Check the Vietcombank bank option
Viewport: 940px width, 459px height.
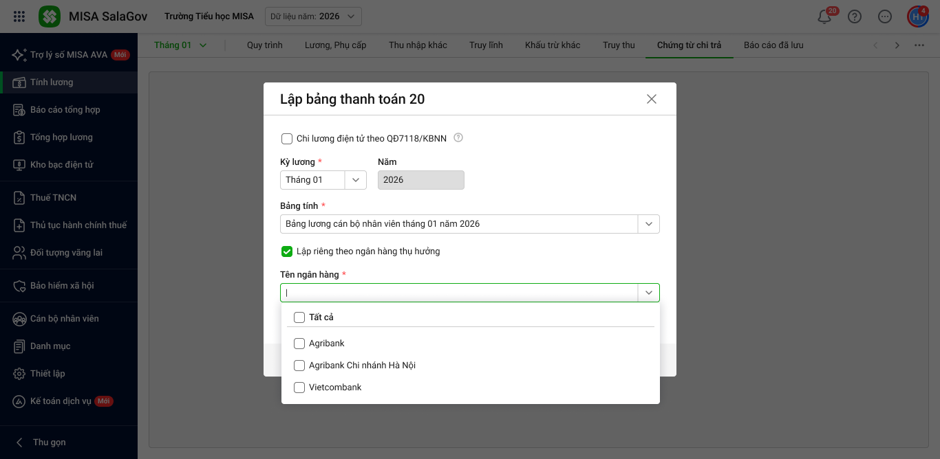point(299,388)
